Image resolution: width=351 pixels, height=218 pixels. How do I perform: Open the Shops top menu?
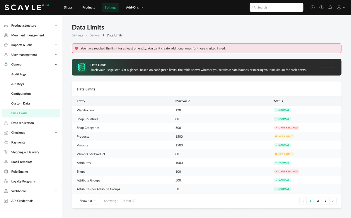68,8
